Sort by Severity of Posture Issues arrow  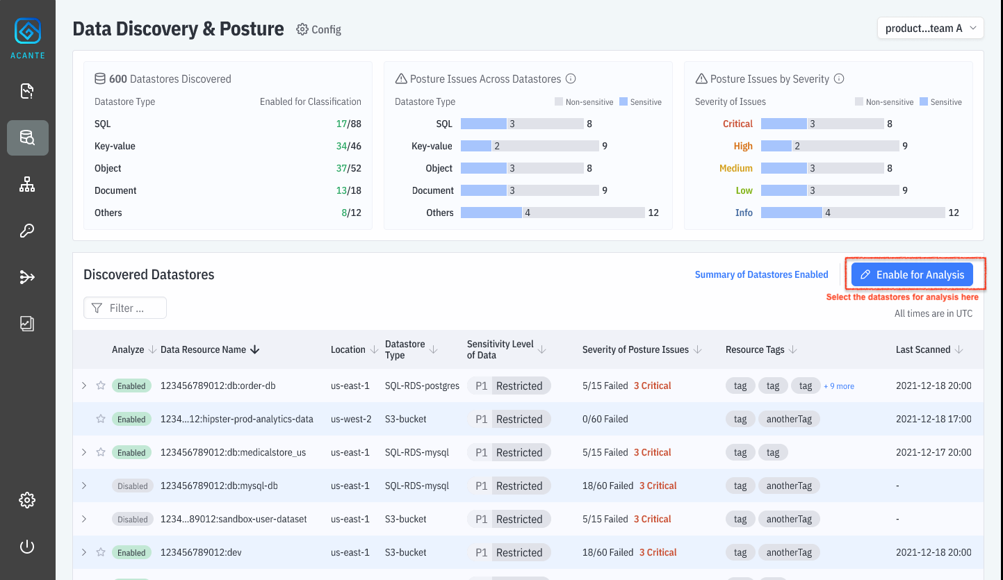coord(698,349)
